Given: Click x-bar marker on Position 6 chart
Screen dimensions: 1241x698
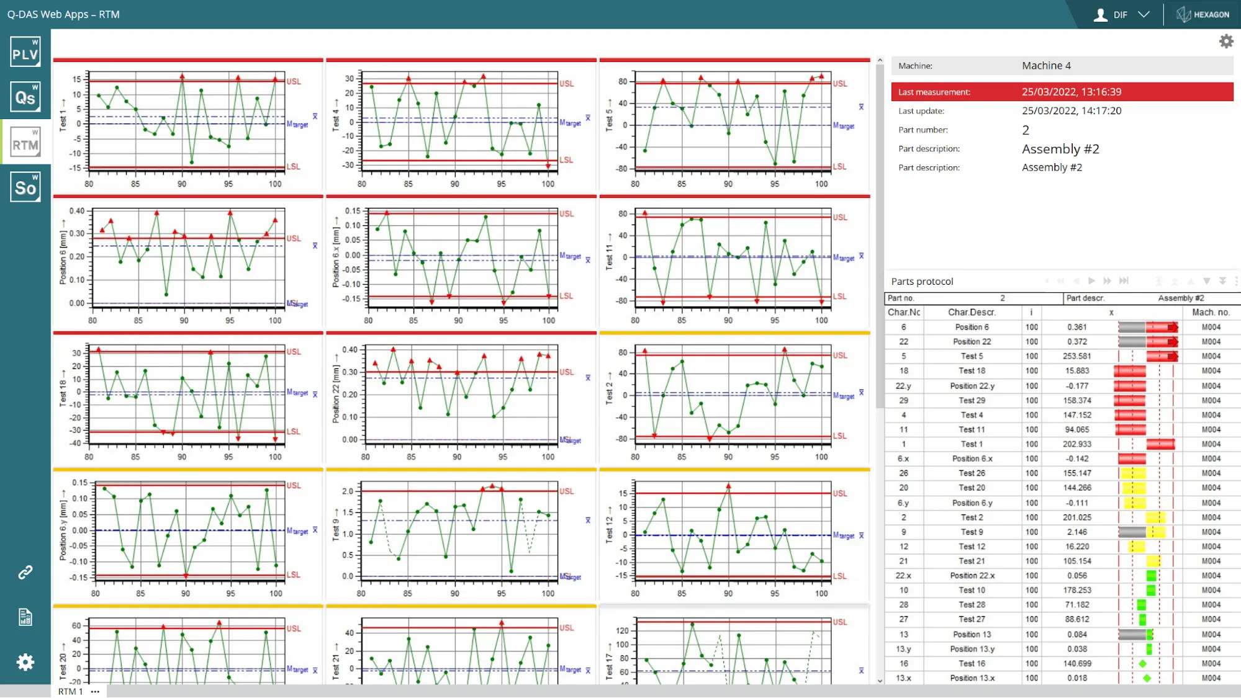Looking at the screenshot, I should tap(315, 246).
